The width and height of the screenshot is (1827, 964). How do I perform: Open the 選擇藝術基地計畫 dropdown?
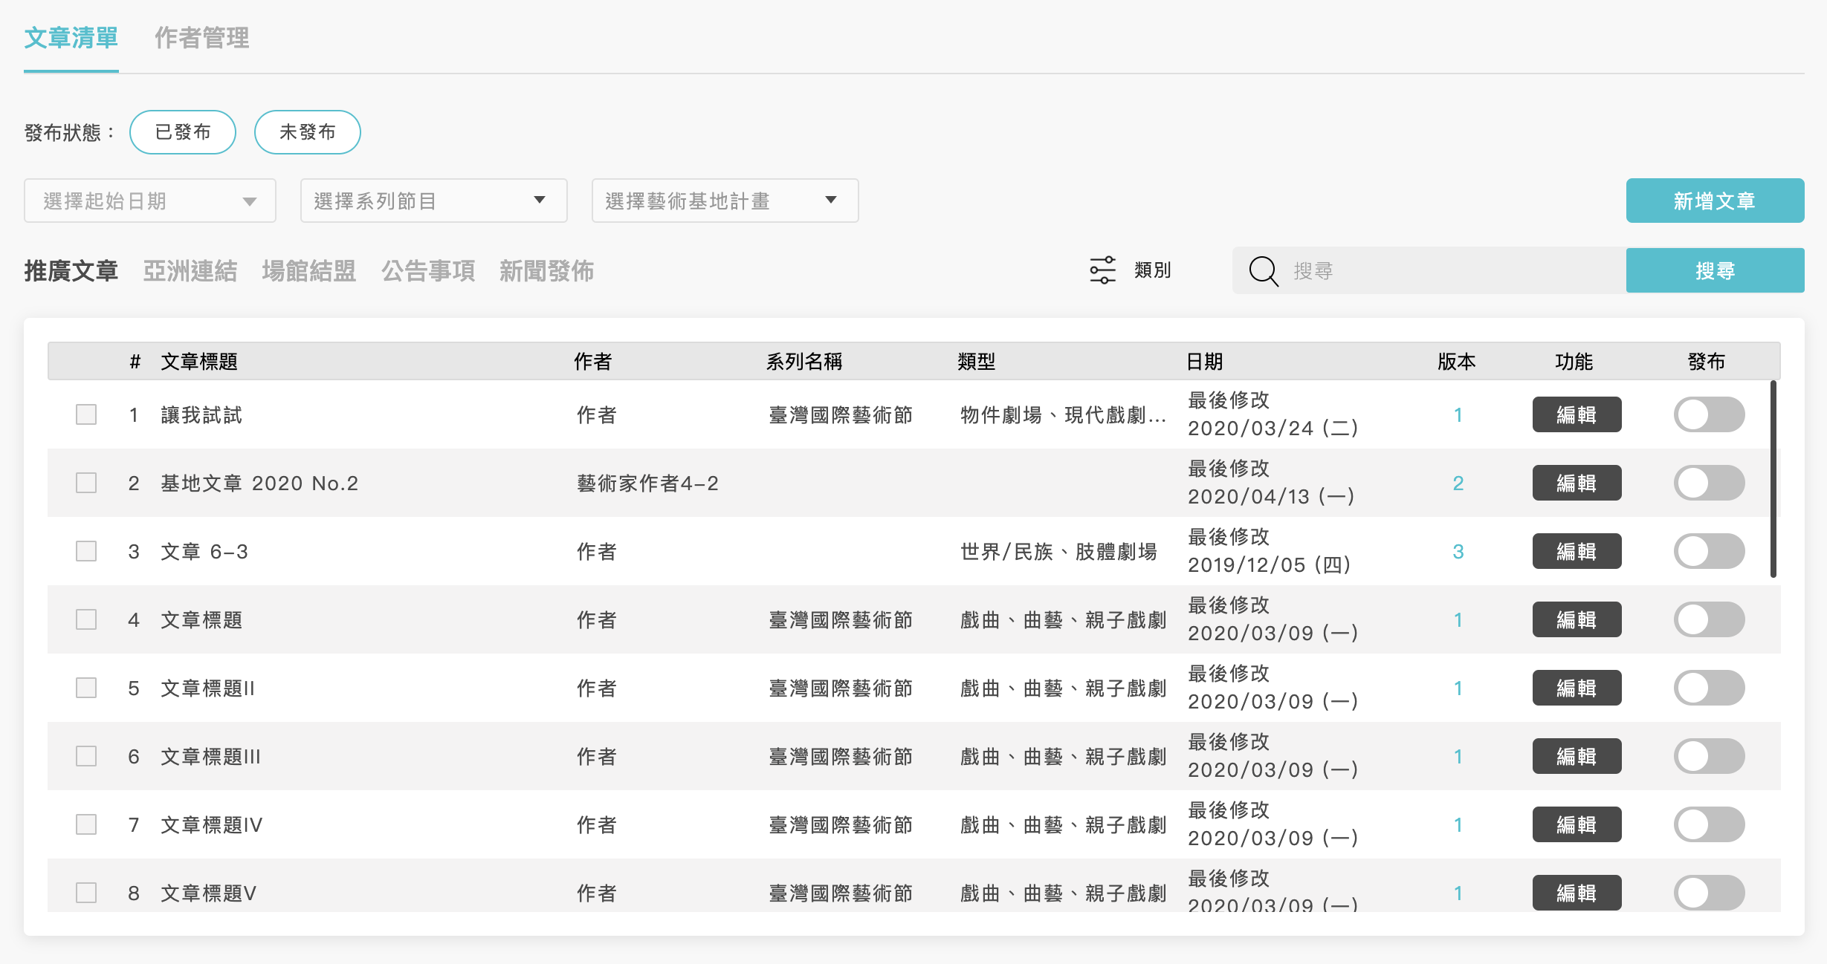725,201
